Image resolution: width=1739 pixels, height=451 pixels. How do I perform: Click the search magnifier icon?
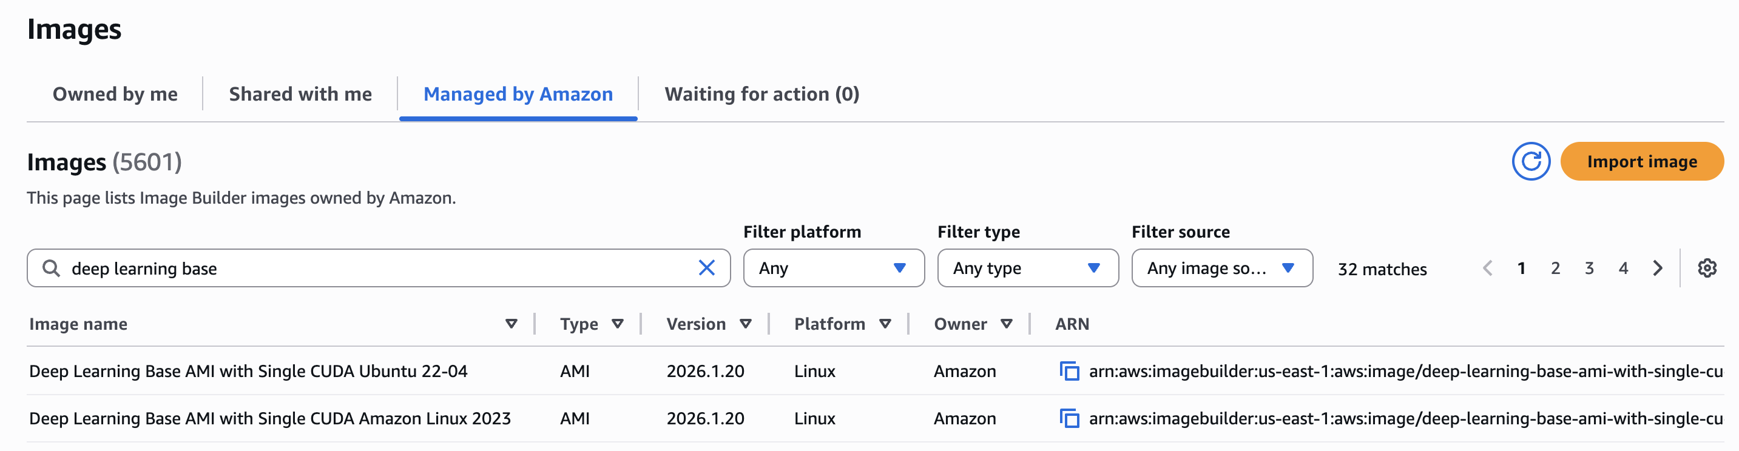[x=50, y=268]
